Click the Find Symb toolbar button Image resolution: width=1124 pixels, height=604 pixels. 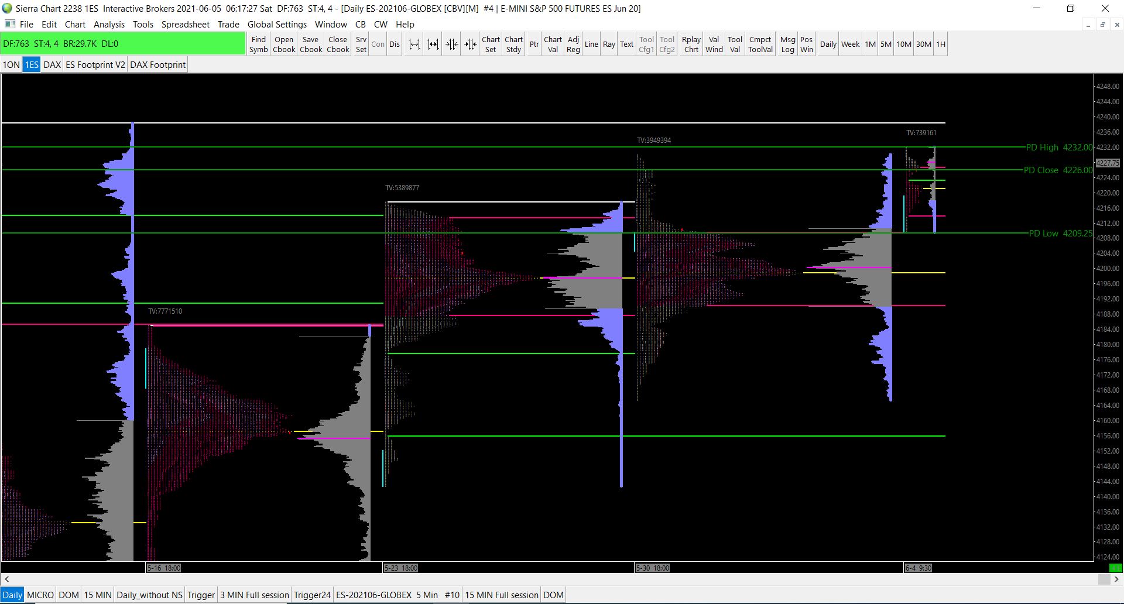259,44
